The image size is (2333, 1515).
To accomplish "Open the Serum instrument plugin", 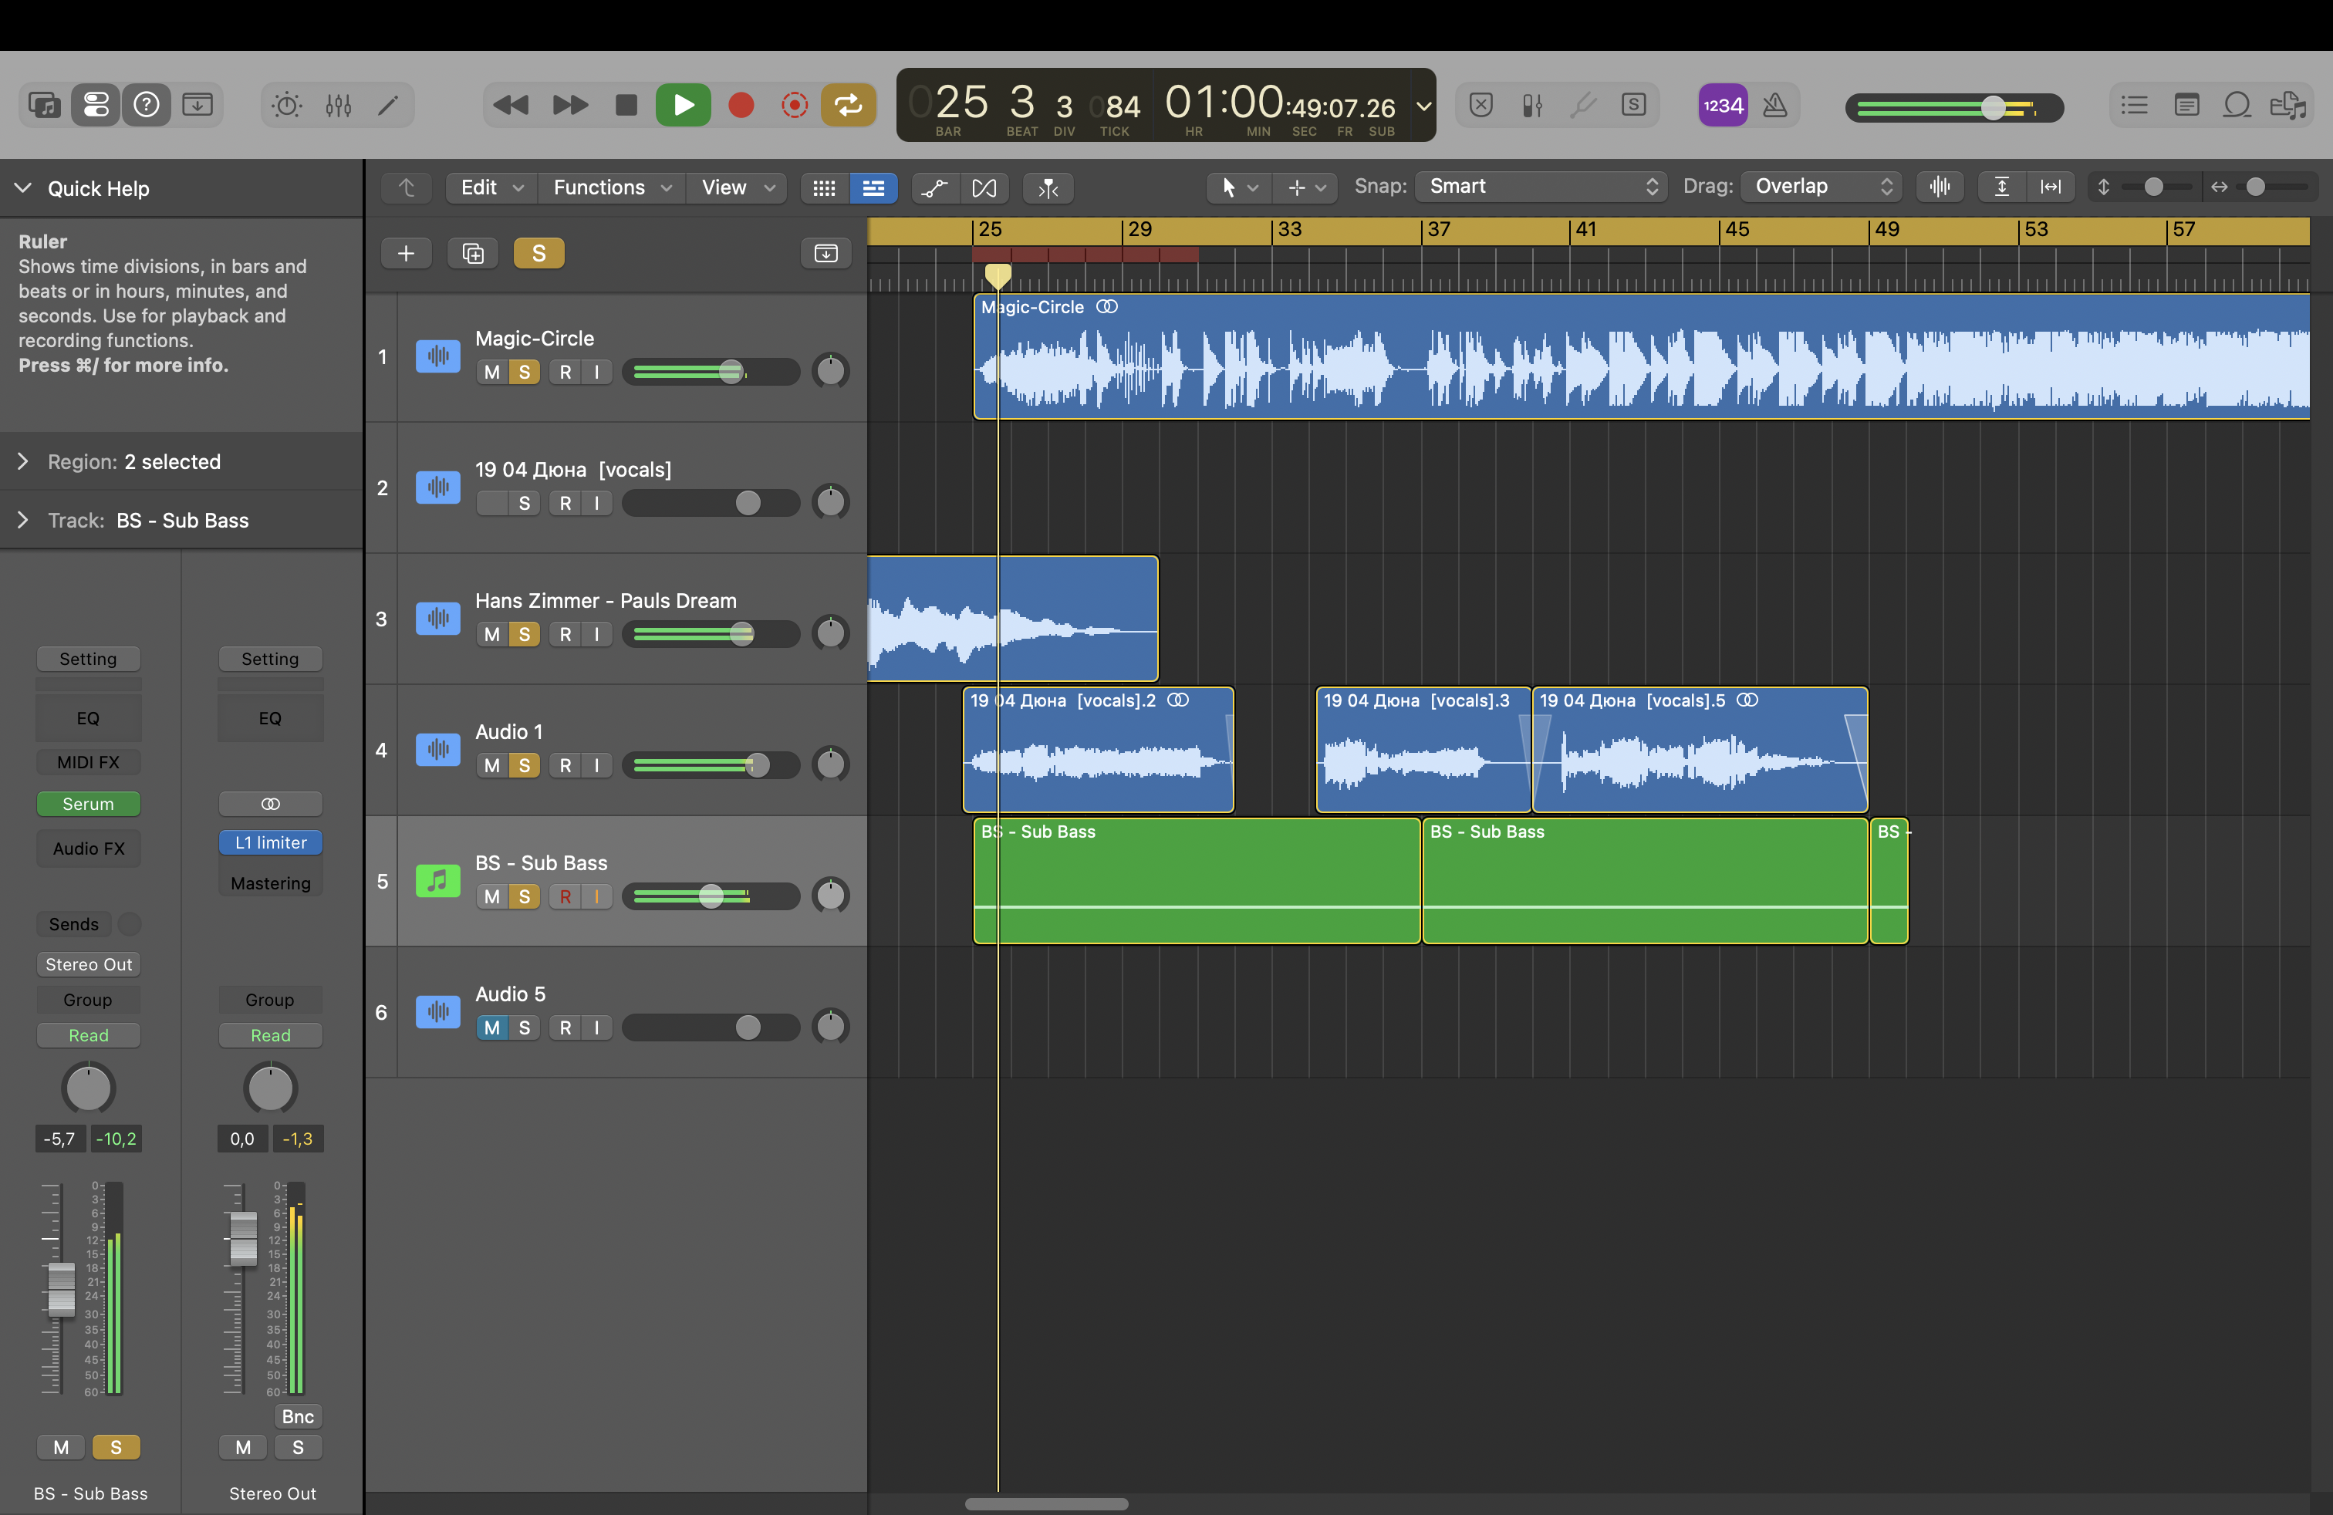I will [88, 804].
